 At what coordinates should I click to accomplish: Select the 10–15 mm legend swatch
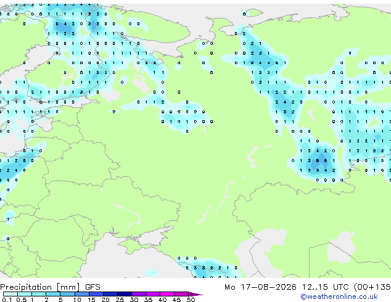click(x=82, y=294)
